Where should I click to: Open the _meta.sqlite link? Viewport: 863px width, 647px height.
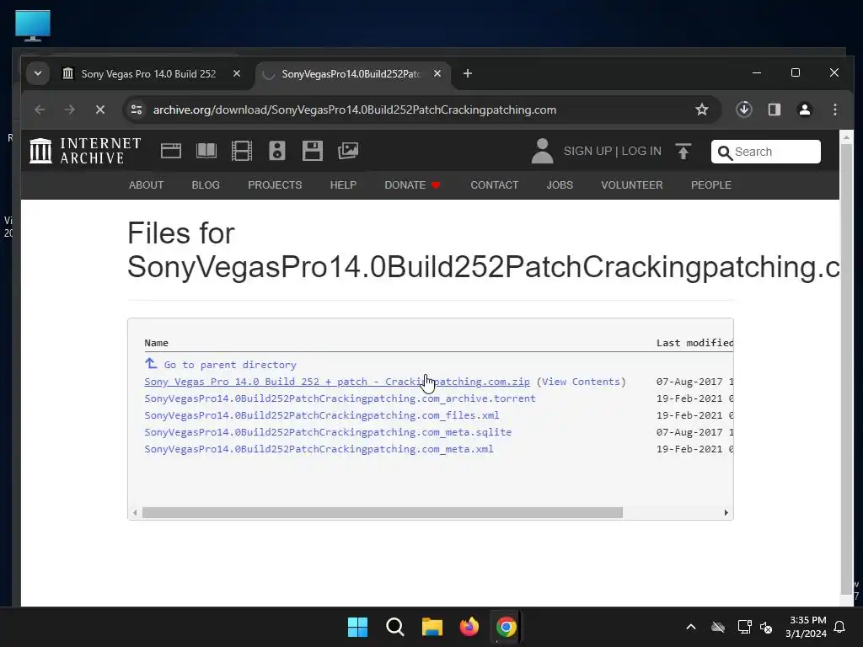point(328,432)
